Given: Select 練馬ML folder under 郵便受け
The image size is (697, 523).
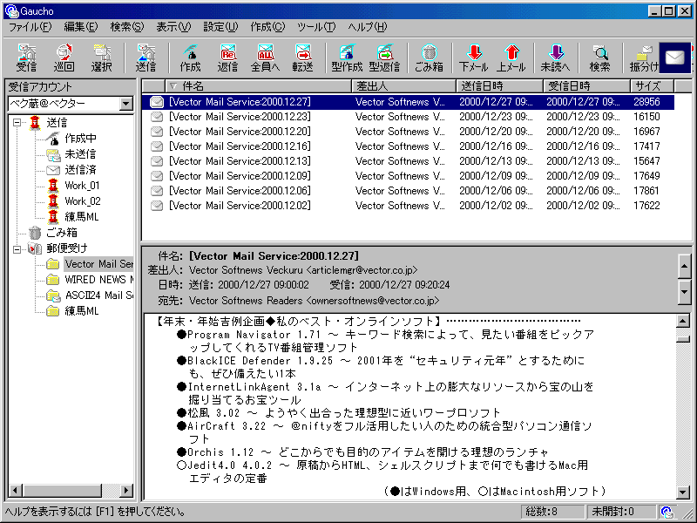Looking at the screenshot, I should click(81, 311).
